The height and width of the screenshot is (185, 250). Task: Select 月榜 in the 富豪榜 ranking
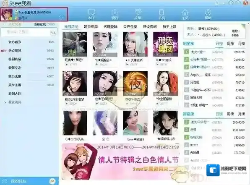tap(241, 114)
